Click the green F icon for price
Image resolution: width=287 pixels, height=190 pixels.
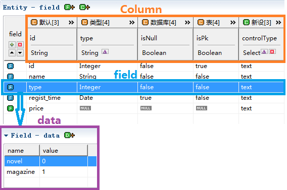click(11, 108)
